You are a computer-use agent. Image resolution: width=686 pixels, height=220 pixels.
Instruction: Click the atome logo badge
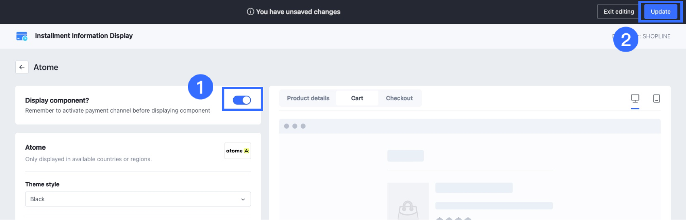238,151
